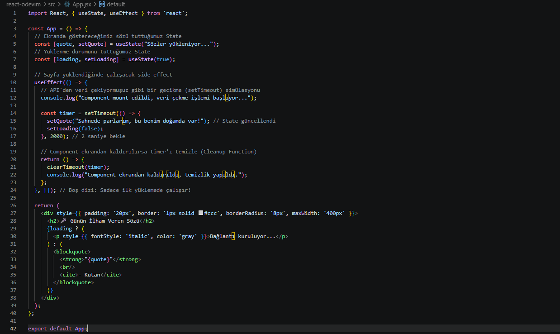Viewport: 560px width, 334px height.
Task: Click the "Component mount edildi" console.log string
Action: (164, 98)
